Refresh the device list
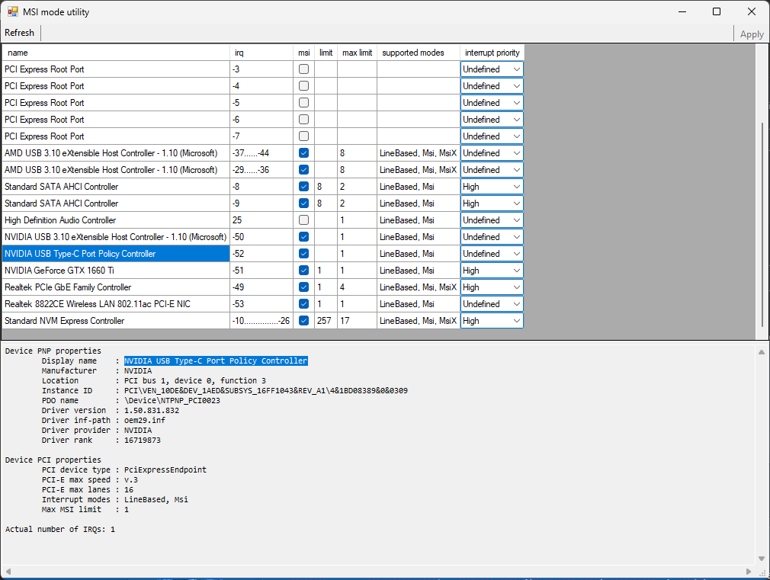 tap(20, 33)
